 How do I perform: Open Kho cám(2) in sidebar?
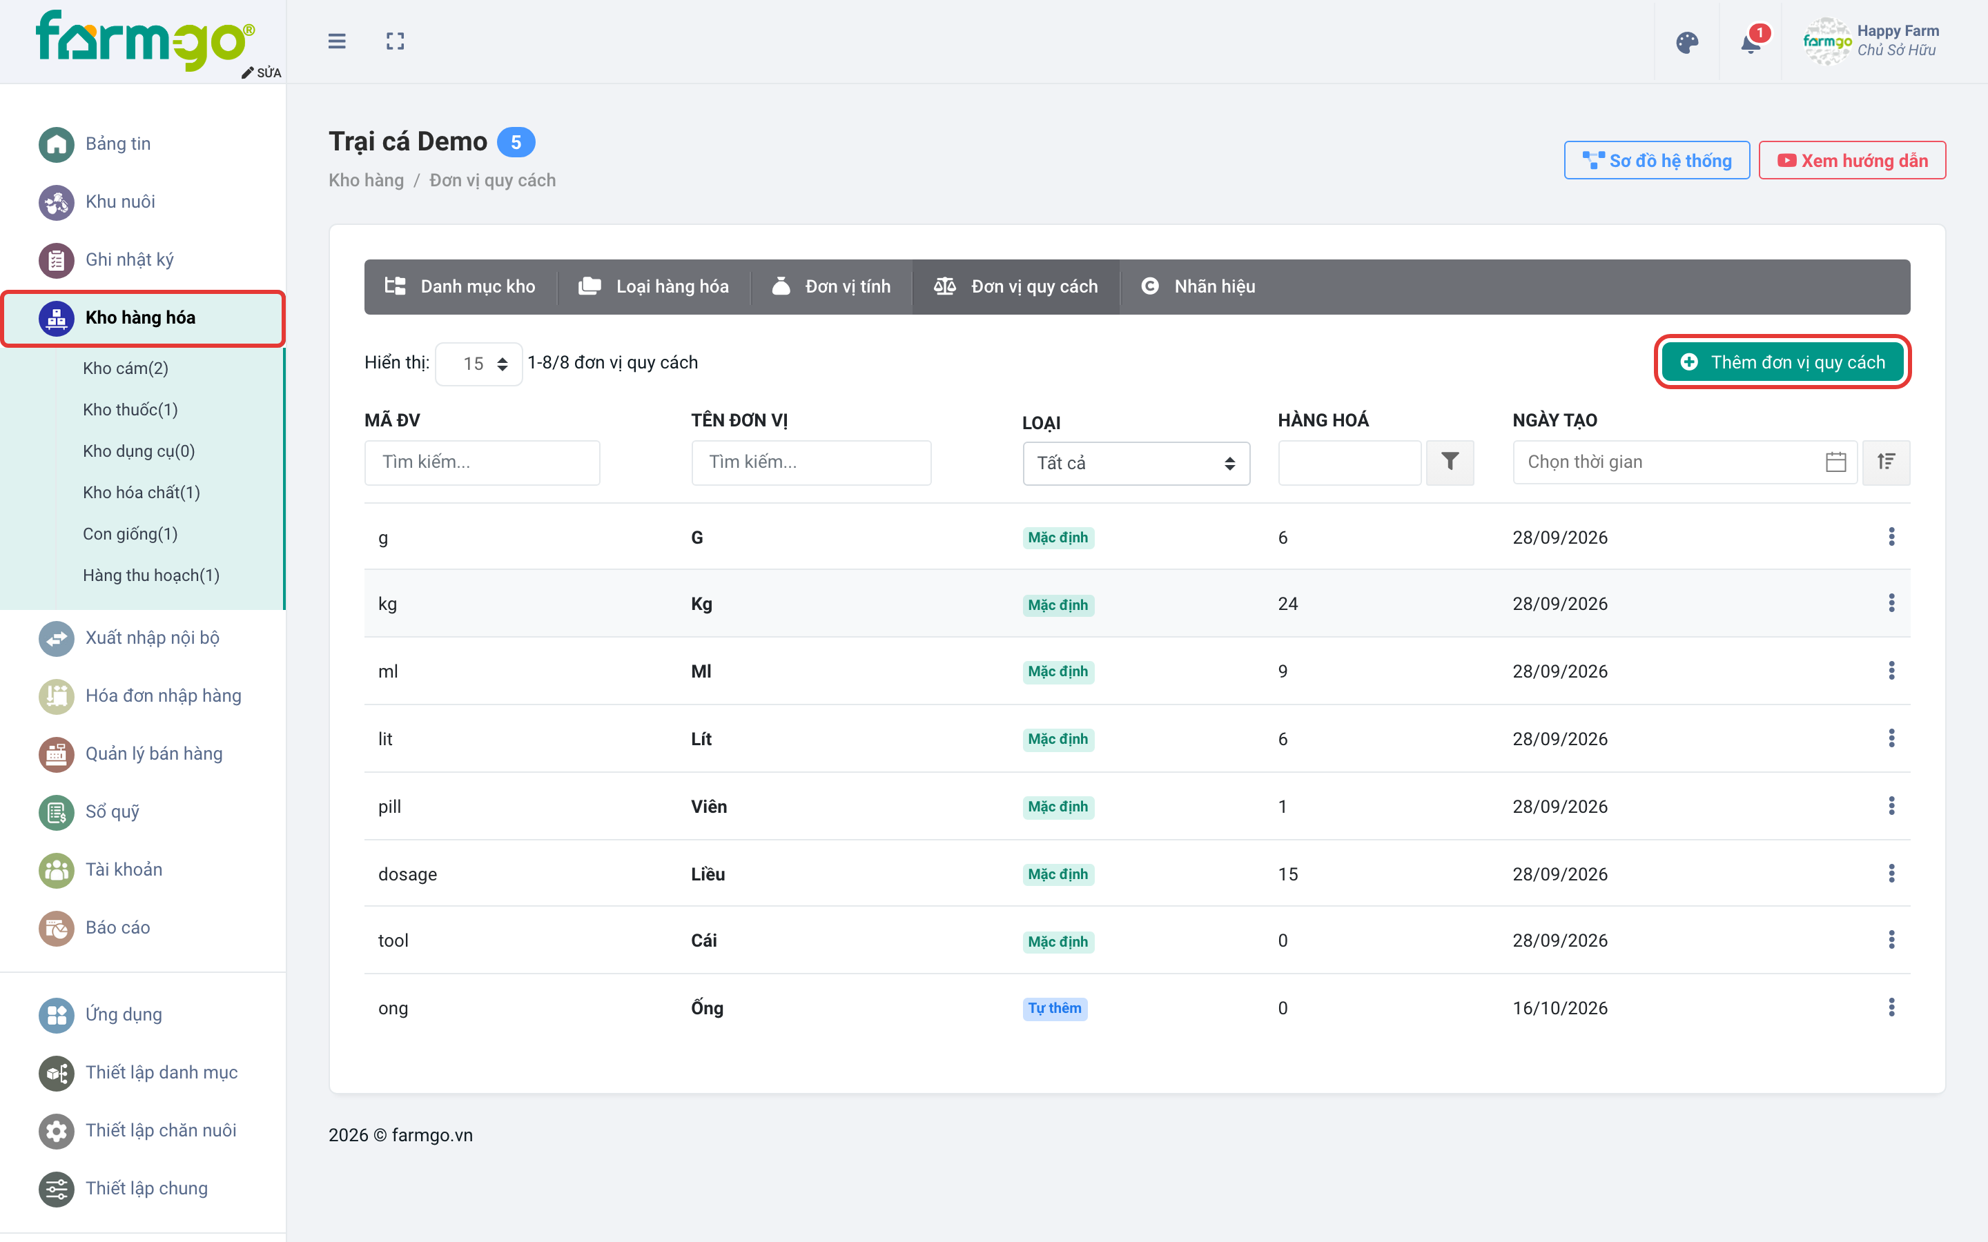pyautogui.click(x=126, y=368)
